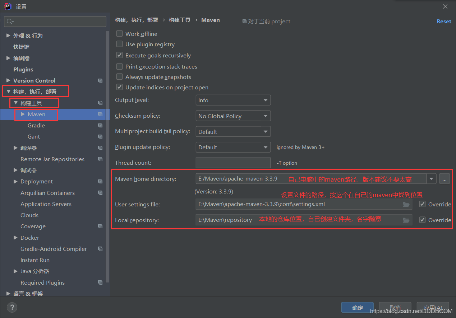Click the help question mark icon
Image resolution: width=456 pixels, height=318 pixels.
(x=12, y=307)
